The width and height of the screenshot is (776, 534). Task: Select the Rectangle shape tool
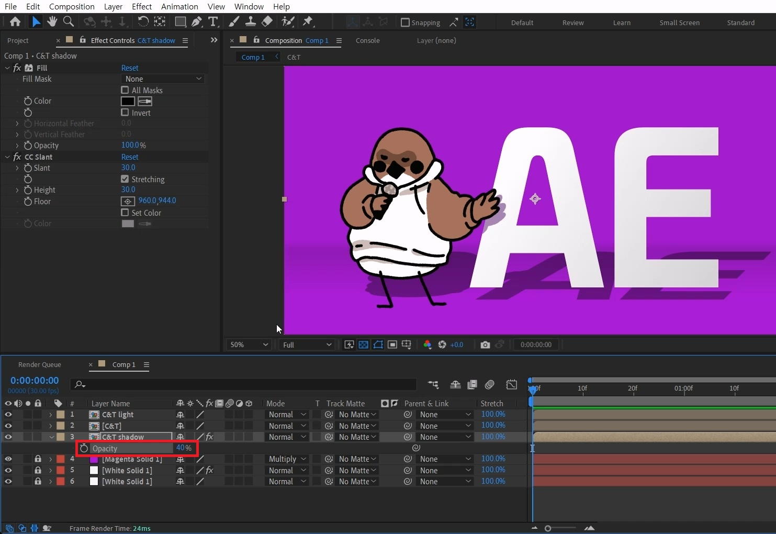pos(180,21)
